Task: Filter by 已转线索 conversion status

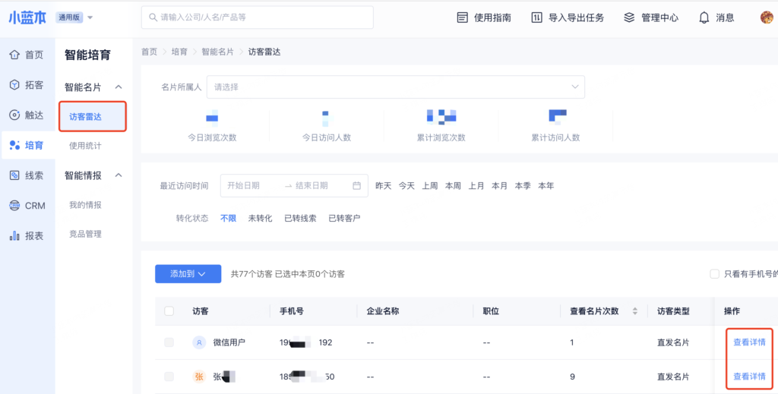Action: 300,219
